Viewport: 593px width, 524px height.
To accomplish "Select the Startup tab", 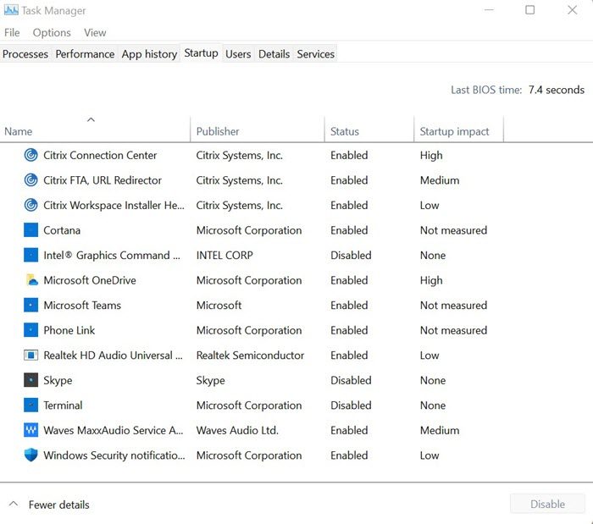I will (202, 52).
